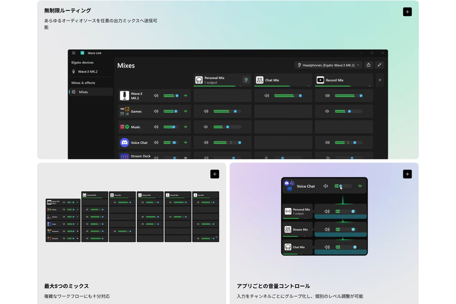Click the Mixes page title
456x304 pixels.
(x=126, y=66)
